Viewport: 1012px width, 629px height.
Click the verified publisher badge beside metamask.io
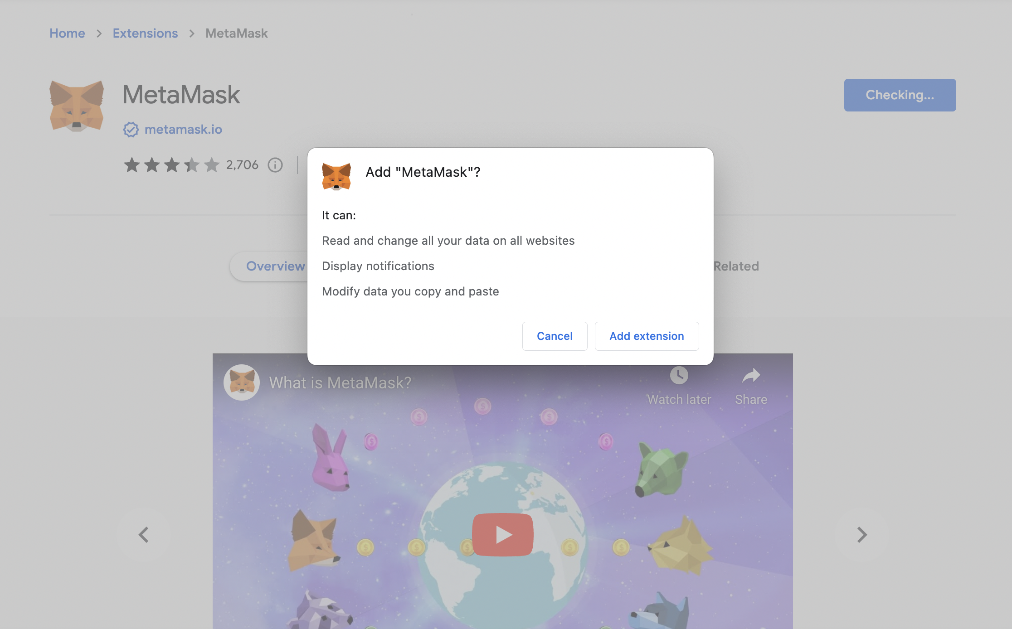(131, 130)
